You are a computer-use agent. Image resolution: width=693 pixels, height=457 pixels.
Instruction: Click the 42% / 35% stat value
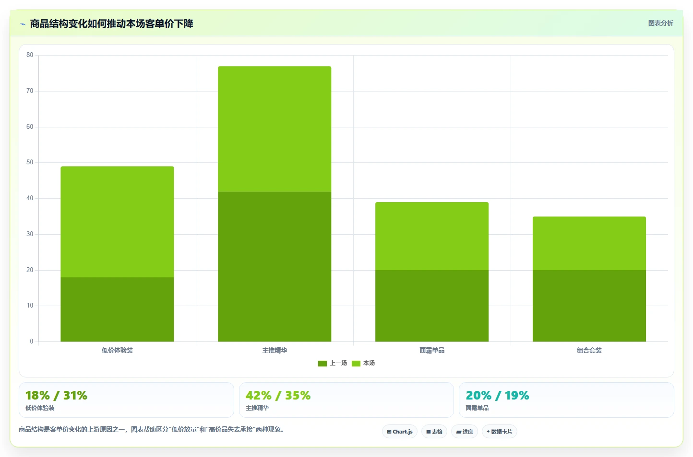(278, 395)
